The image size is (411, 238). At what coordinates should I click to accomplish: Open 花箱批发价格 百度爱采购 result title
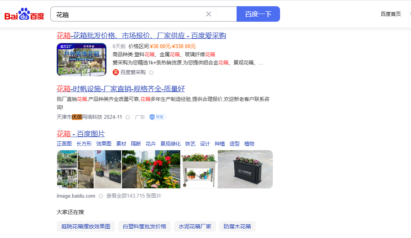coord(141,35)
